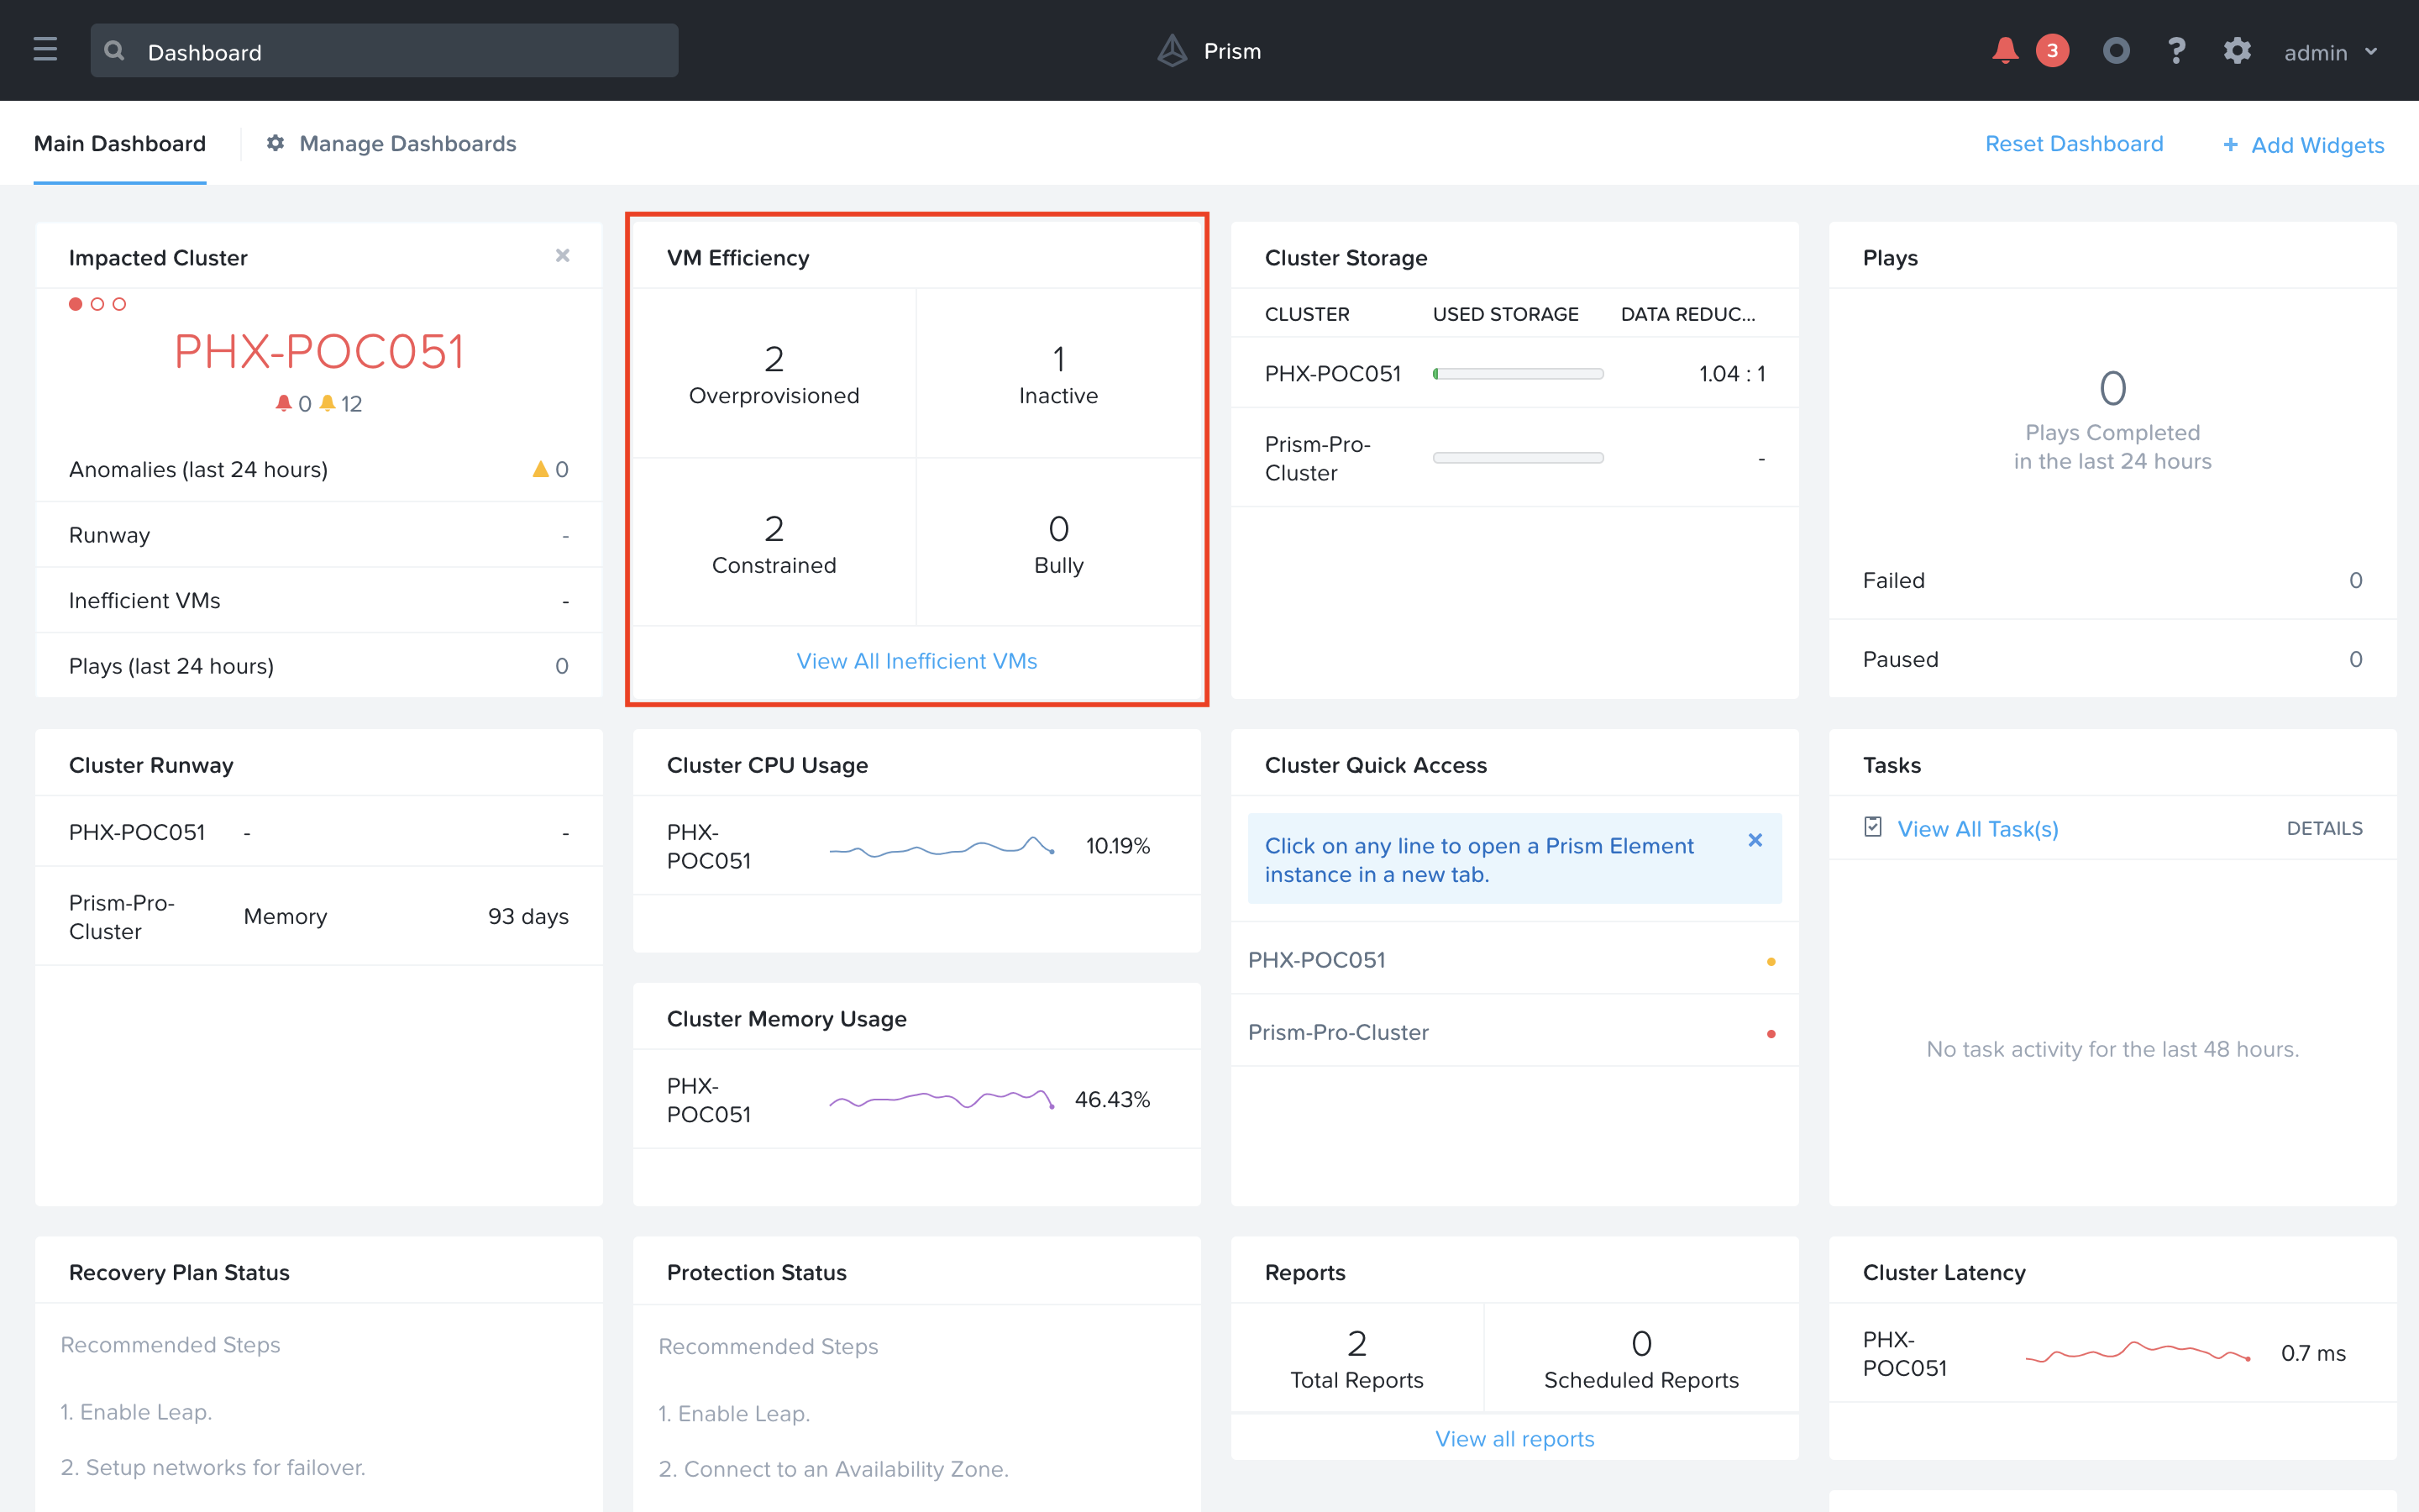This screenshot has height=1512, width=2419.
Task: Click the DETAILS label in Tasks
Action: point(2324,829)
